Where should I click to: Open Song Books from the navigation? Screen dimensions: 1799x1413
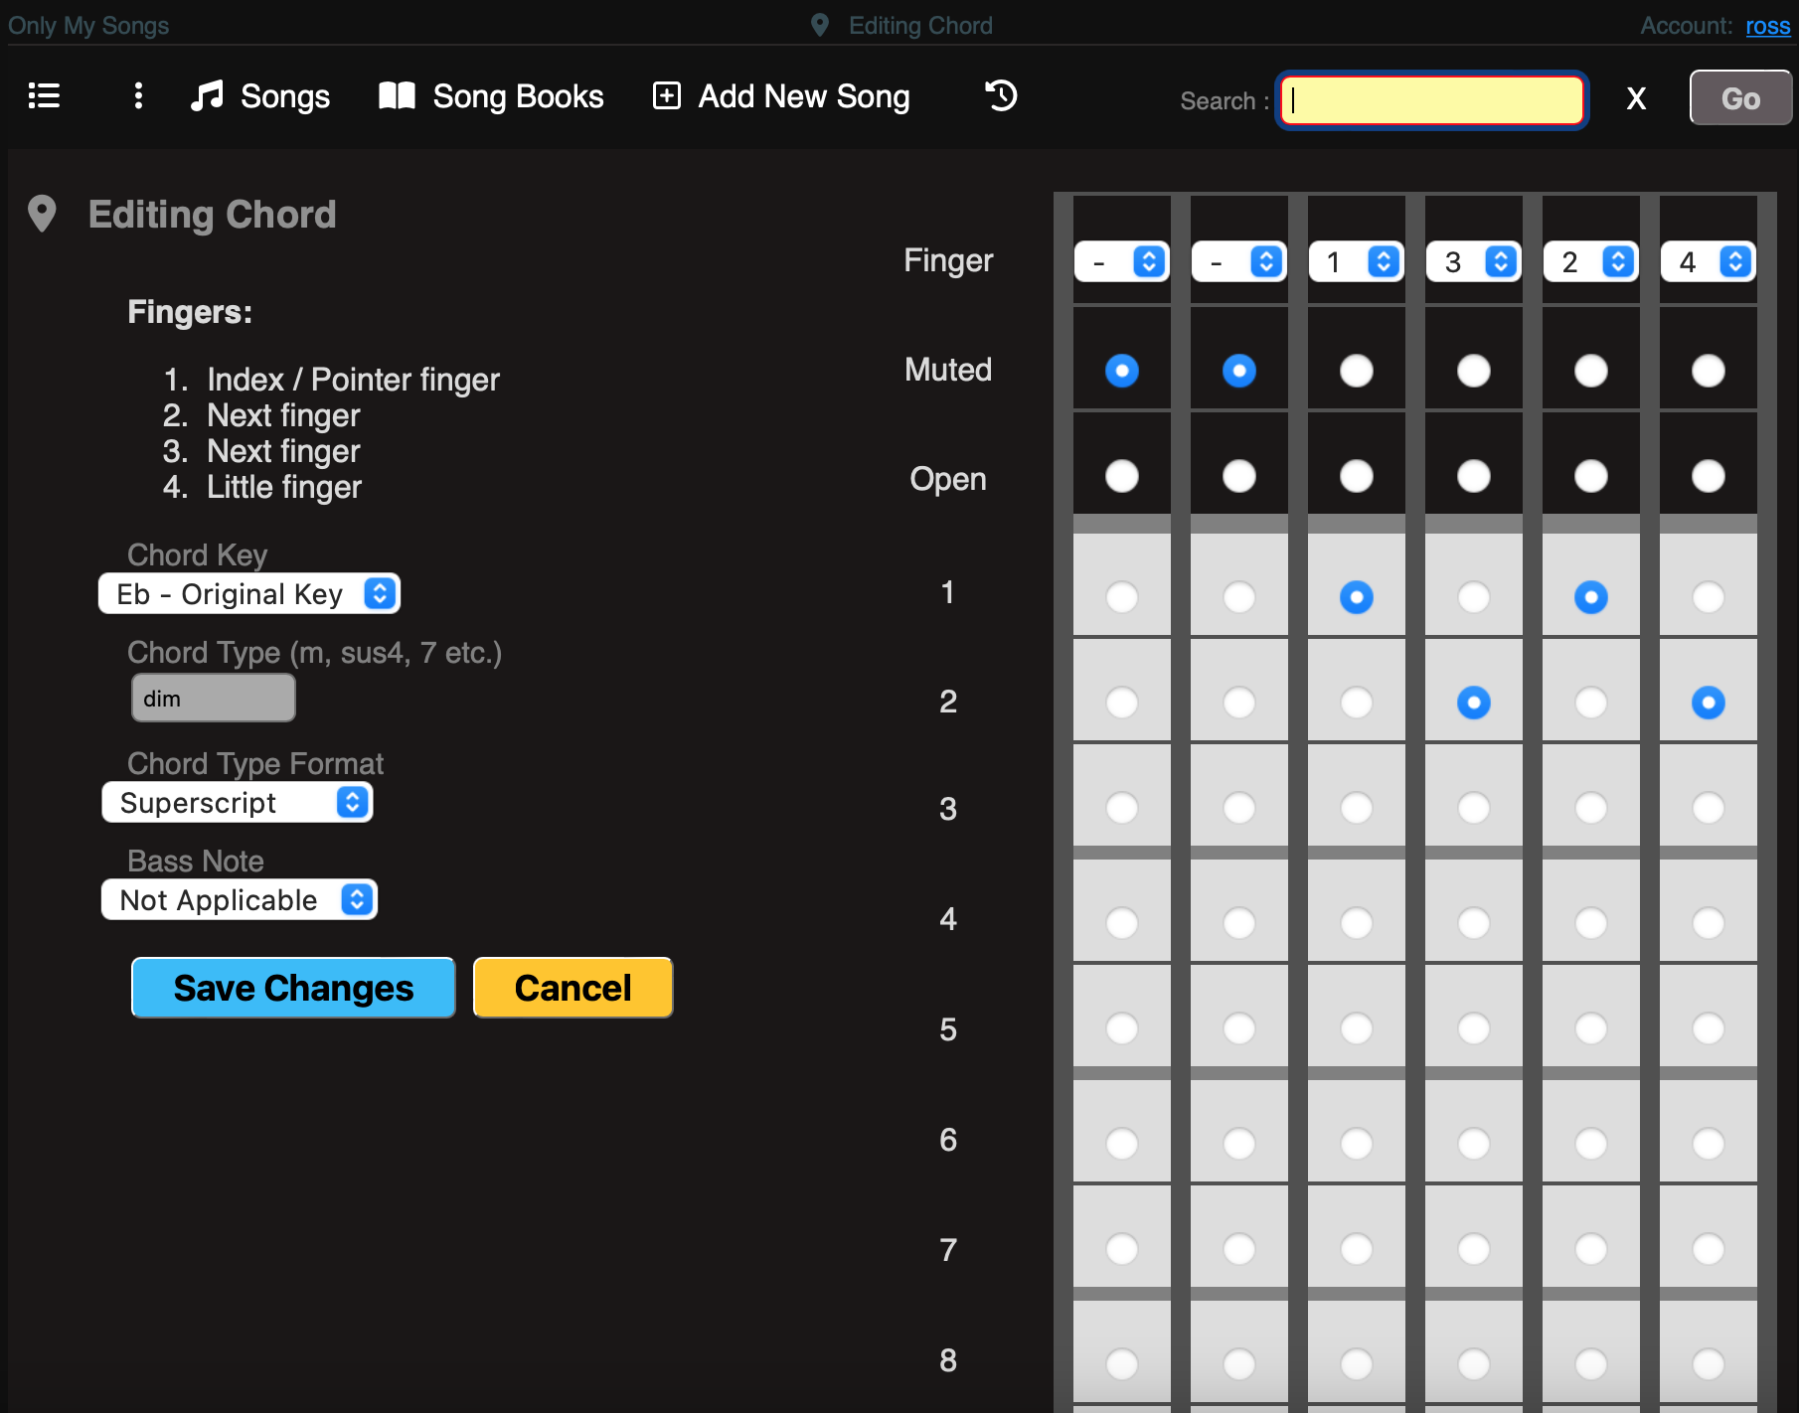pyautogui.click(x=517, y=96)
